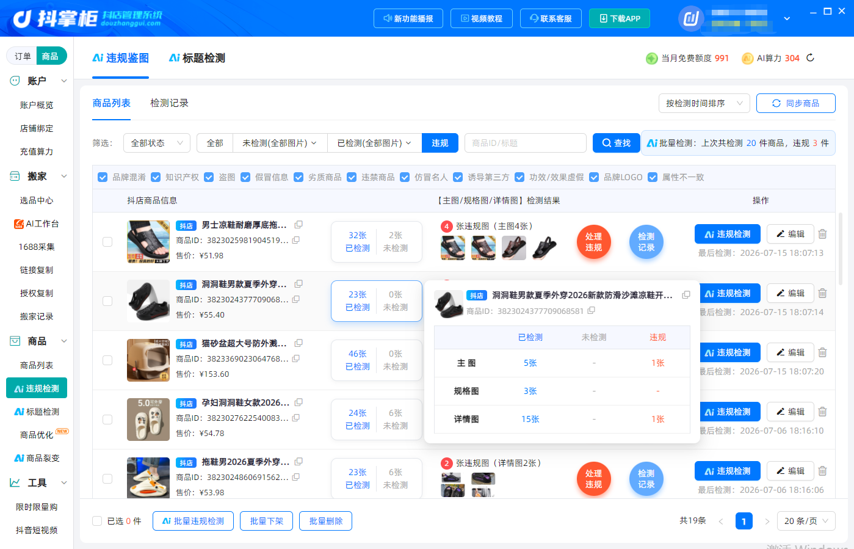
Task: Open the 全部状态 dropdown
Action: [157, 143]
